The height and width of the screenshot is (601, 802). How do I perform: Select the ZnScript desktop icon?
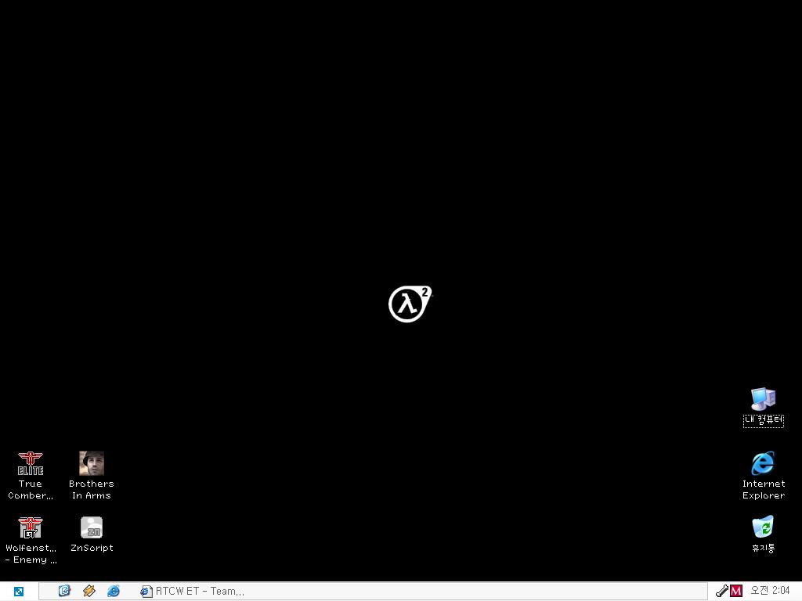(x=92, y=527)
